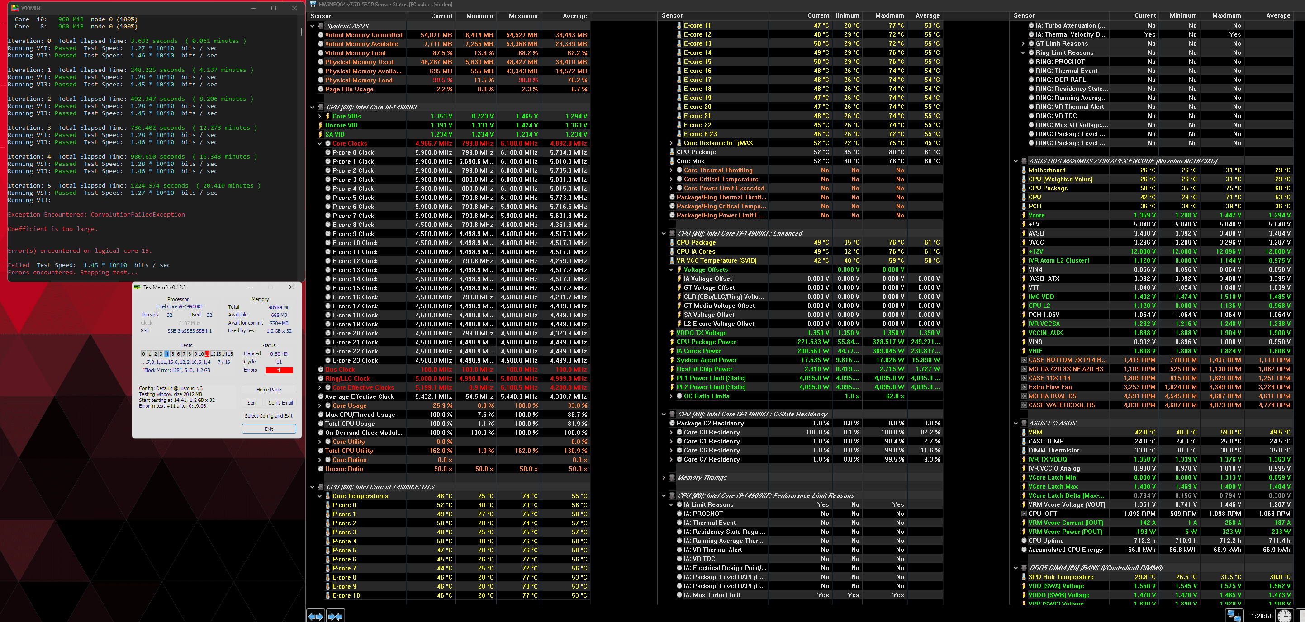Click the shrink columns arrows icon
The height and width of the screenshot is (622, 1305).
click(x=335, y=616)
